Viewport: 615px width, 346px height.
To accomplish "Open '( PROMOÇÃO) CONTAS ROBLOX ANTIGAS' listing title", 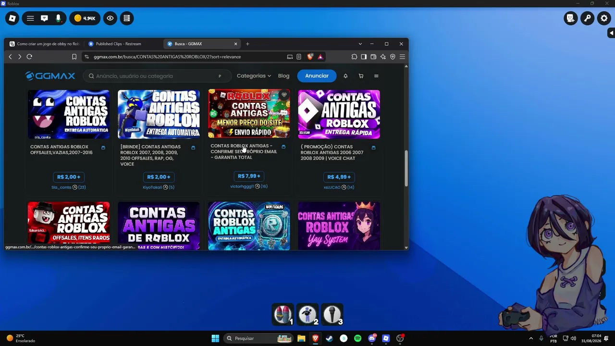I will click(332, 152).
